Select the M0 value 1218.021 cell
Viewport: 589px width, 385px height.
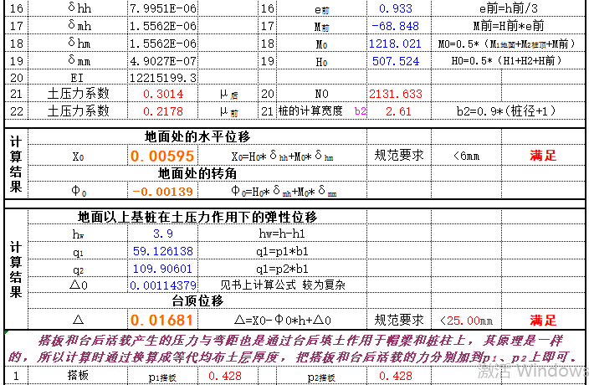click(x=398, y=44)
